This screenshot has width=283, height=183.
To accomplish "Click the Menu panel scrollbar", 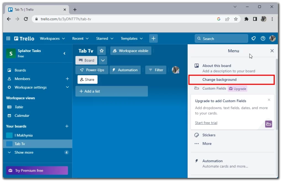I will 277,94.
